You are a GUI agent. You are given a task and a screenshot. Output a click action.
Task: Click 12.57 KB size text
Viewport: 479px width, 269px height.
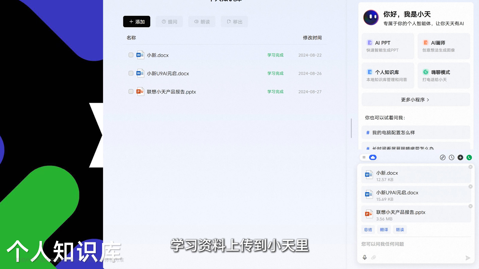[385, 180]
